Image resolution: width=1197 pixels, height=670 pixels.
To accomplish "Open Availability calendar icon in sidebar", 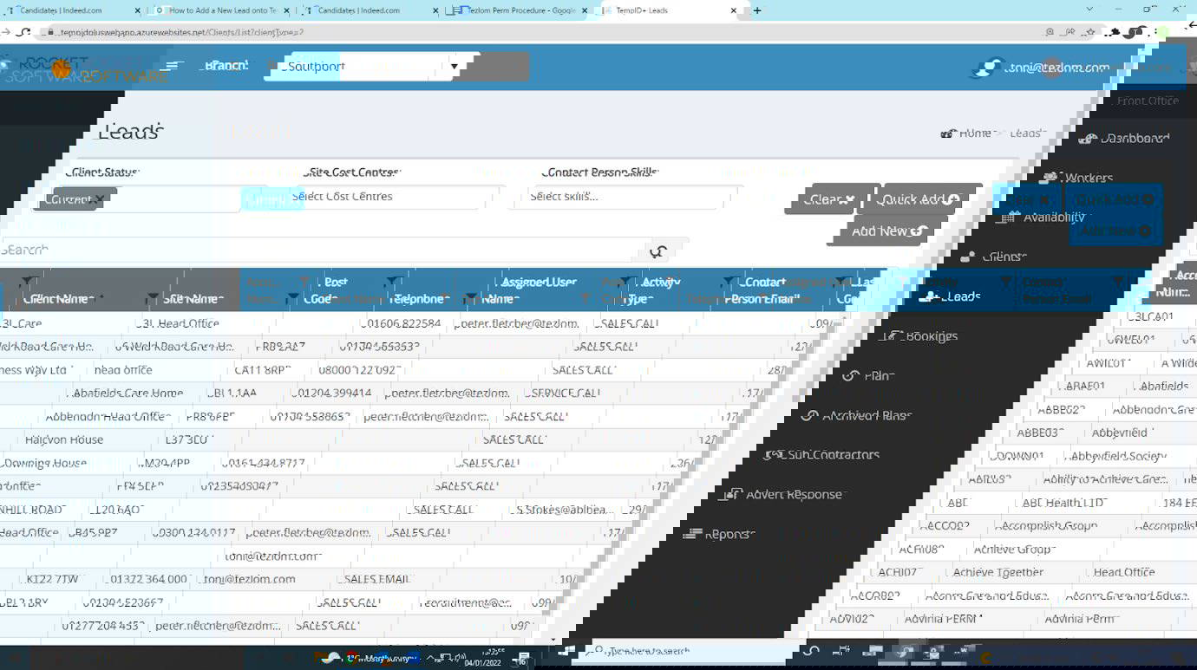I will point(1008,218).
